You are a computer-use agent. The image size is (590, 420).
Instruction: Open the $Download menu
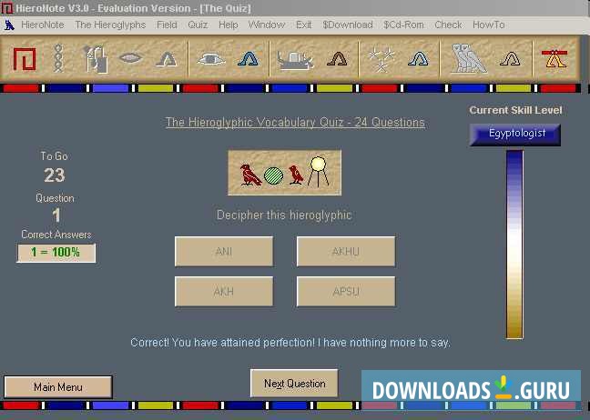(x=347, y=25)
